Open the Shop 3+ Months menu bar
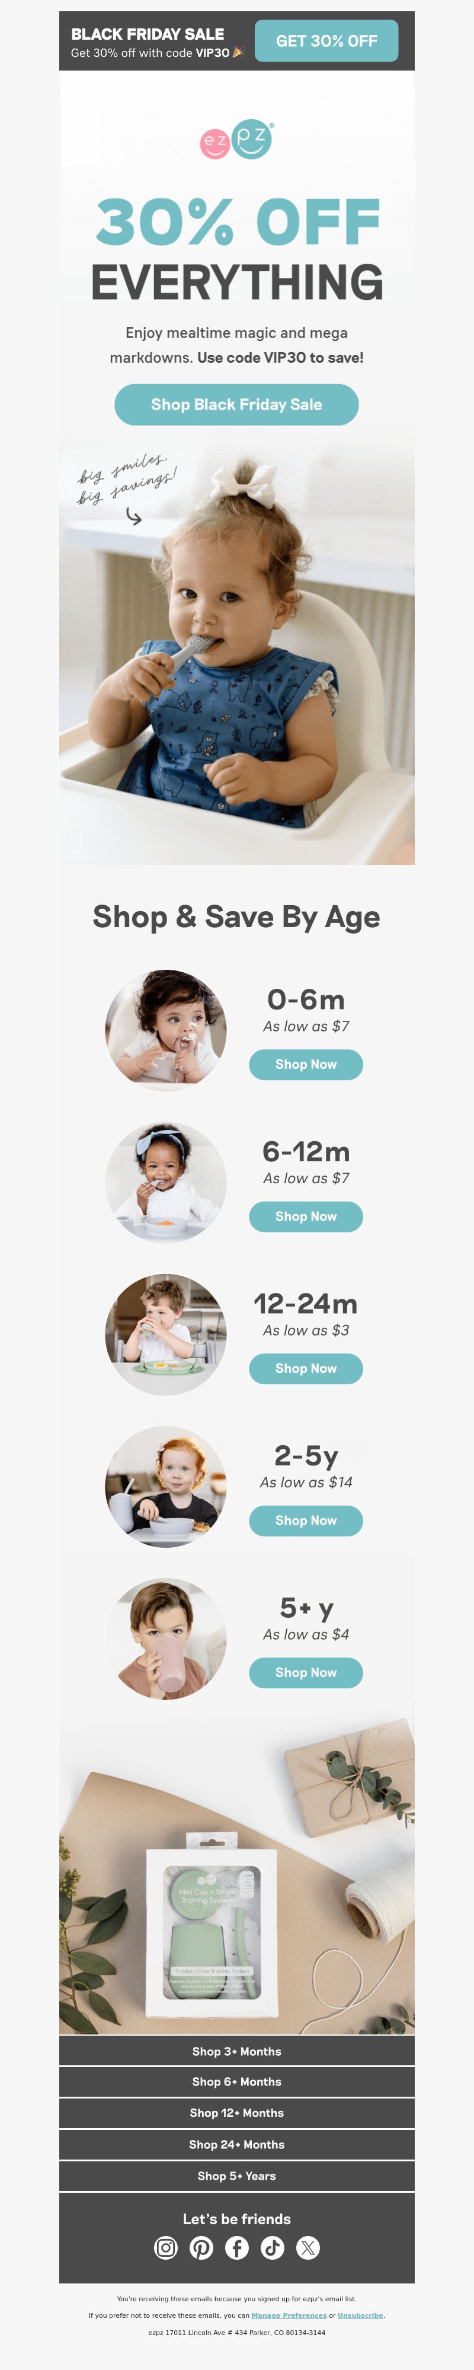This screenshot has width=474, height=2370. [236, 2052]
